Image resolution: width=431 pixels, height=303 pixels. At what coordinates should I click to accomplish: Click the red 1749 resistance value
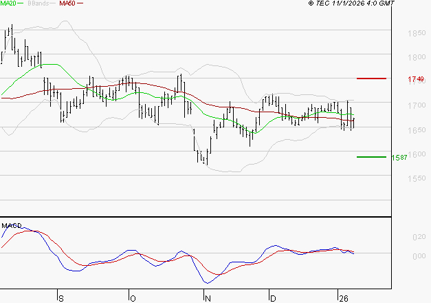(416, 79)
